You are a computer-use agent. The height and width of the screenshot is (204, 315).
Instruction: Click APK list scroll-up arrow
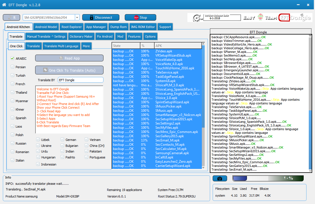click(203, 44)
